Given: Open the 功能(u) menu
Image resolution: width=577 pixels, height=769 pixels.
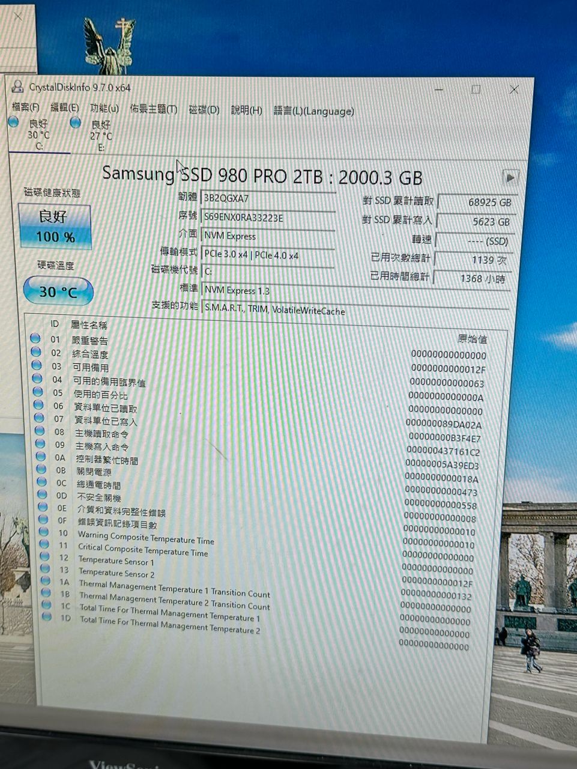Looking at the screenshot, I should tap(104, 108).
